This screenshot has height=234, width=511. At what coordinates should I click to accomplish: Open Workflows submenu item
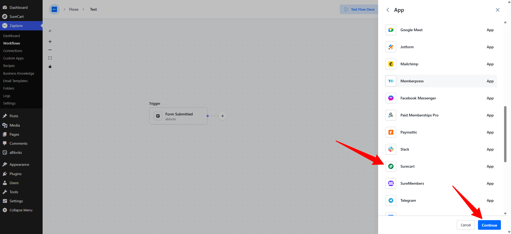click(11, 43)
